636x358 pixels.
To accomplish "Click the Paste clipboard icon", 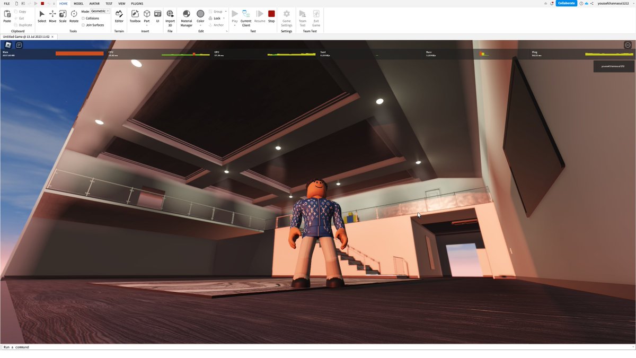I will 7,14.
